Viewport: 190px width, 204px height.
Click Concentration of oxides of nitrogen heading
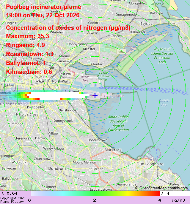coord(68,28)
